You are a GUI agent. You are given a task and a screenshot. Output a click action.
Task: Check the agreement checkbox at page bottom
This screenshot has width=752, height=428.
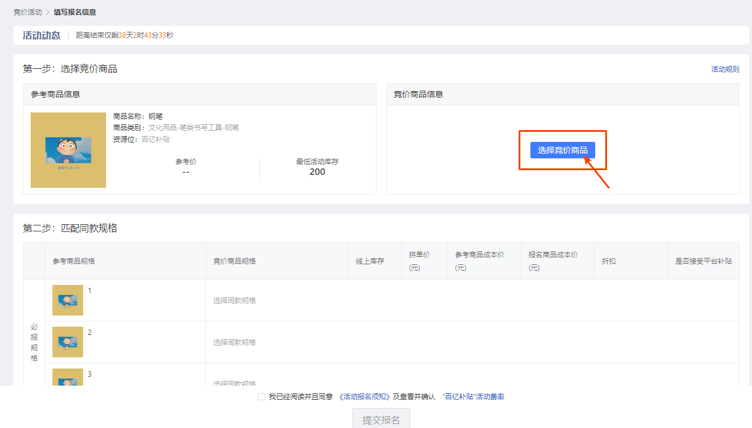[262, 397]
